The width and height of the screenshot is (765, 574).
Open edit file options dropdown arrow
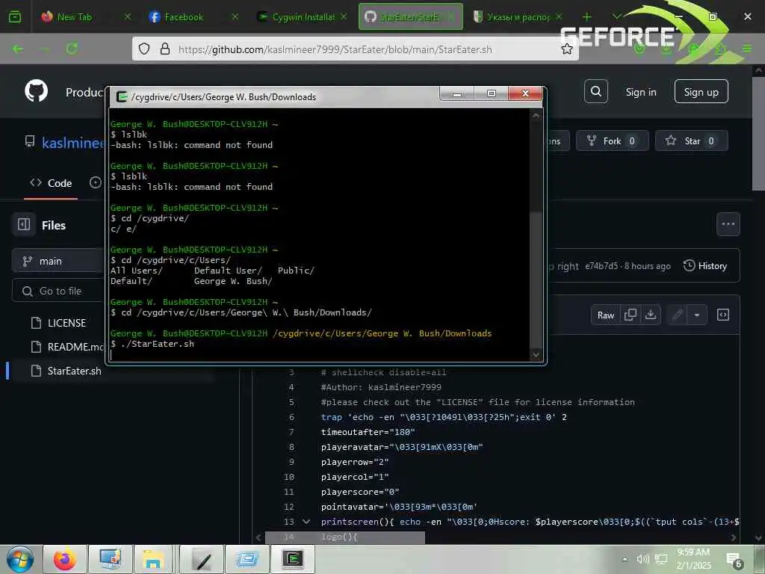pyautogui.click(x=697, y=315)
